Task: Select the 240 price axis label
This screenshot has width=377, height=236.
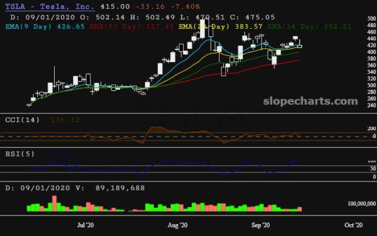Action: pyautogui.click(x=372, y=105)
